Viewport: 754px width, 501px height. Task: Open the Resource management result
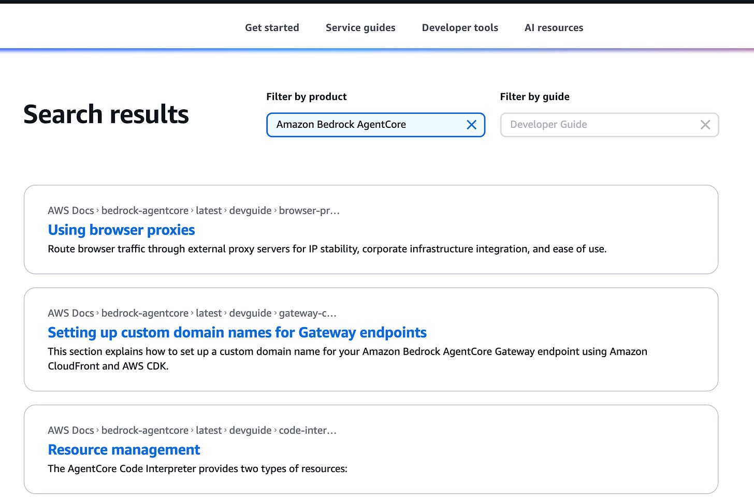point(124,450)
